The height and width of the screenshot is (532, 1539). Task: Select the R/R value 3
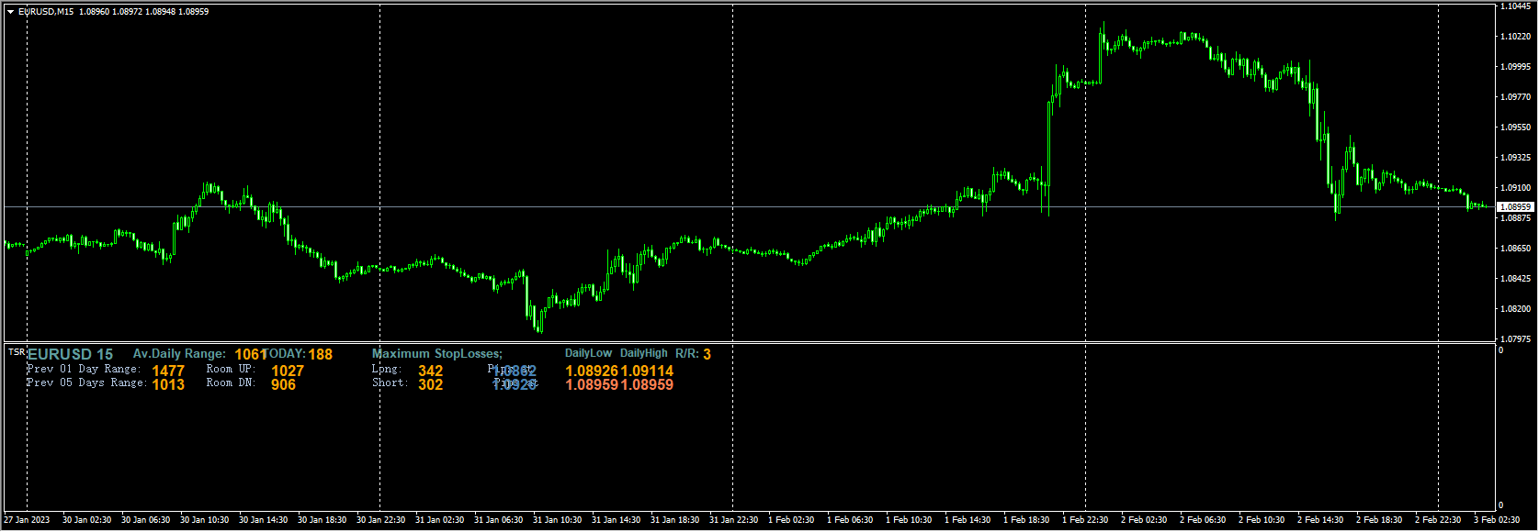pyautogui.click(x=707, y=354)
